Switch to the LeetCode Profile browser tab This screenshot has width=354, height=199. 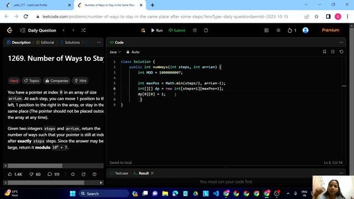click(37, 5)
